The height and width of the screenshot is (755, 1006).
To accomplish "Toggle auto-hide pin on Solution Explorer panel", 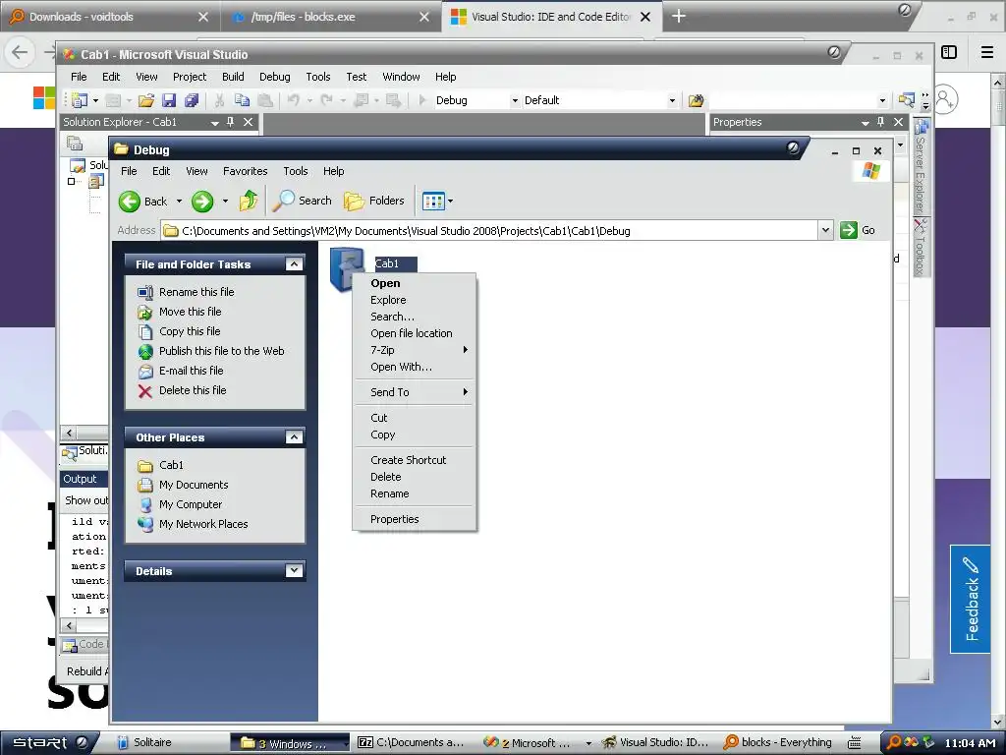I will (230, 122).
